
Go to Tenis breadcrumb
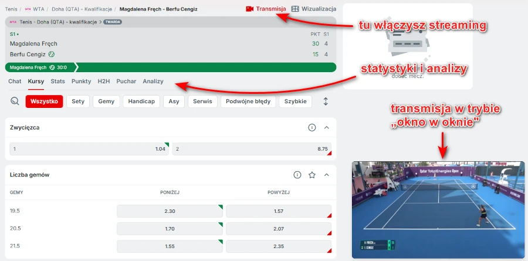(11, 9)
